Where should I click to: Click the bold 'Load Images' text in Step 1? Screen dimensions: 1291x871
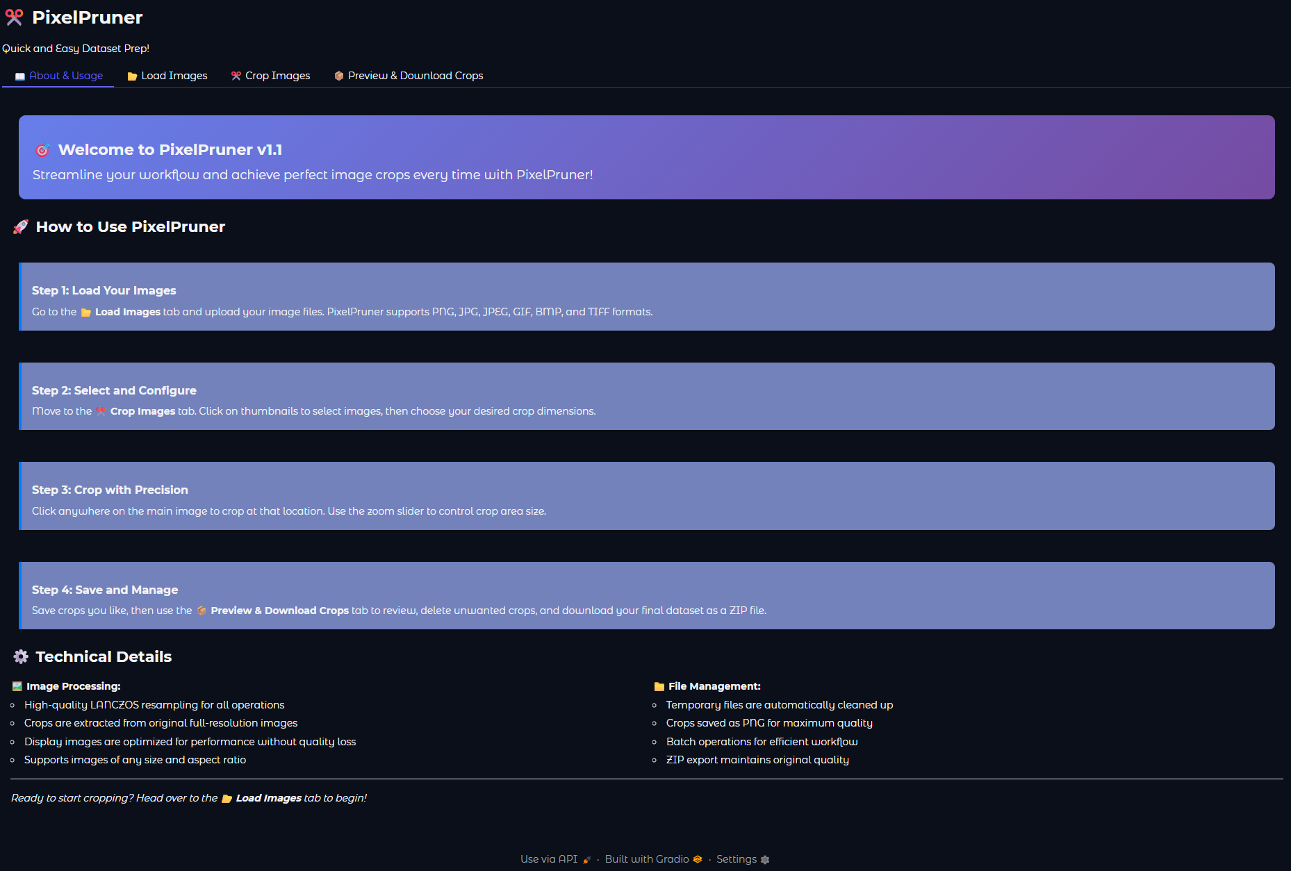tap(128, 312)
